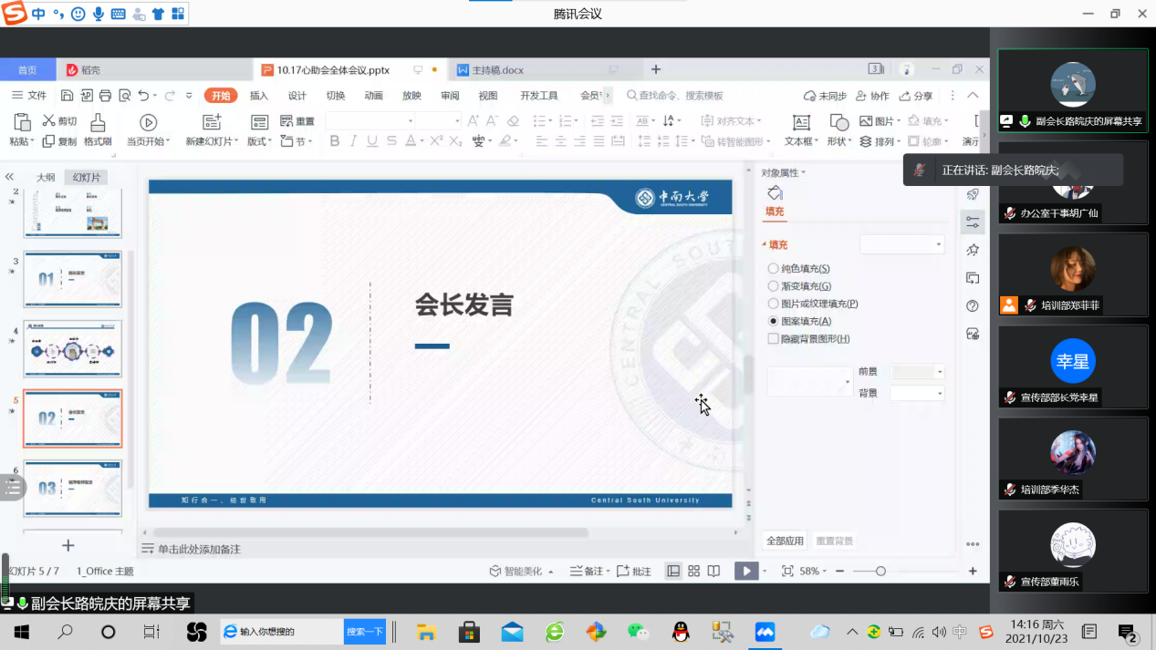The image size is (1156, 650).
Task: Click the new slide icon in ribbon
Action: (x=212, y=123)
